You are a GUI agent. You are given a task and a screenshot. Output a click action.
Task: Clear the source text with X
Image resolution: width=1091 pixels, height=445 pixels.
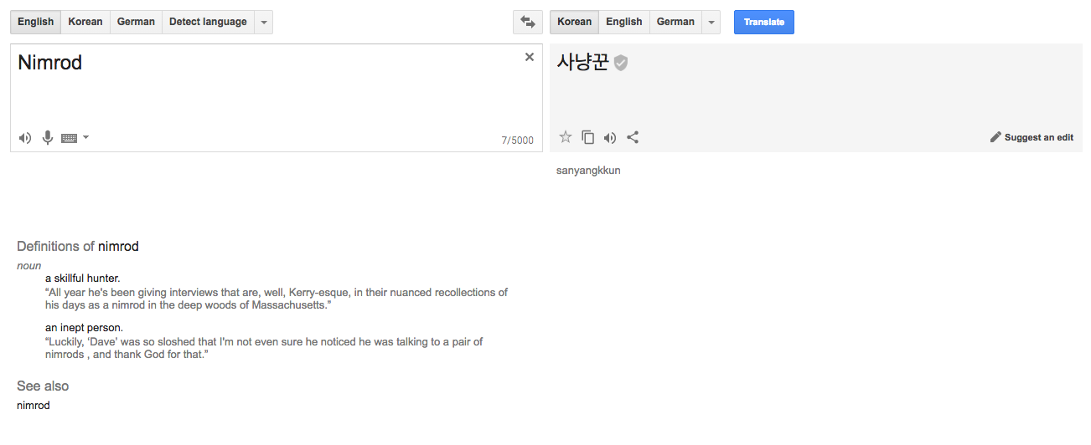point(530,57)
